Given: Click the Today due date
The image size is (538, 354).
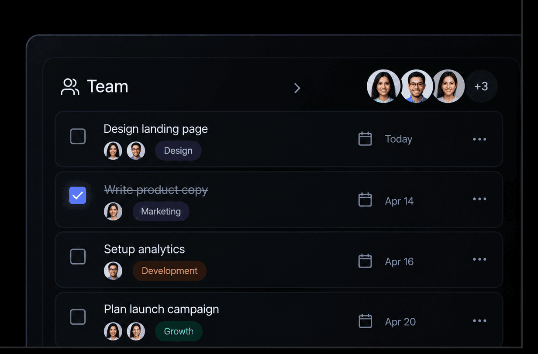Looking at the screenshot, I should [399, 139].
